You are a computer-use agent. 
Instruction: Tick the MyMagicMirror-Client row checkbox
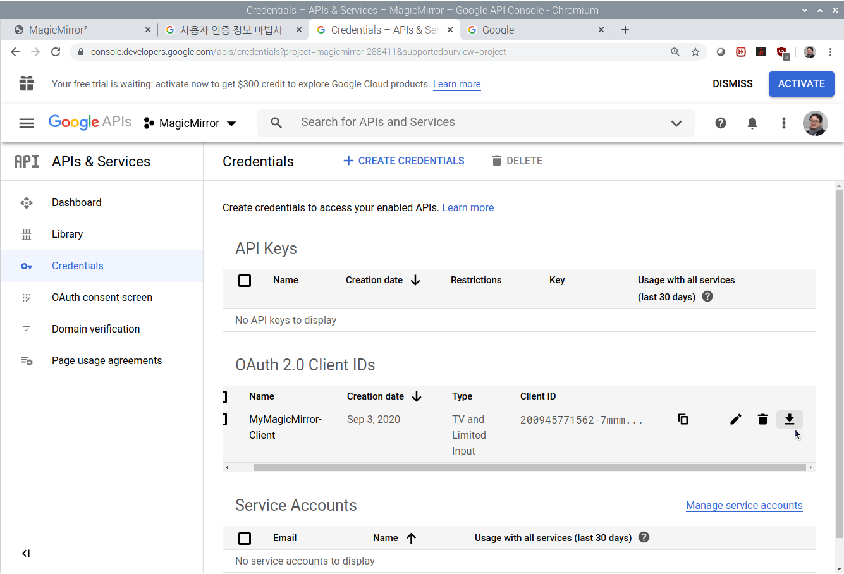click(x=224, y=419)
